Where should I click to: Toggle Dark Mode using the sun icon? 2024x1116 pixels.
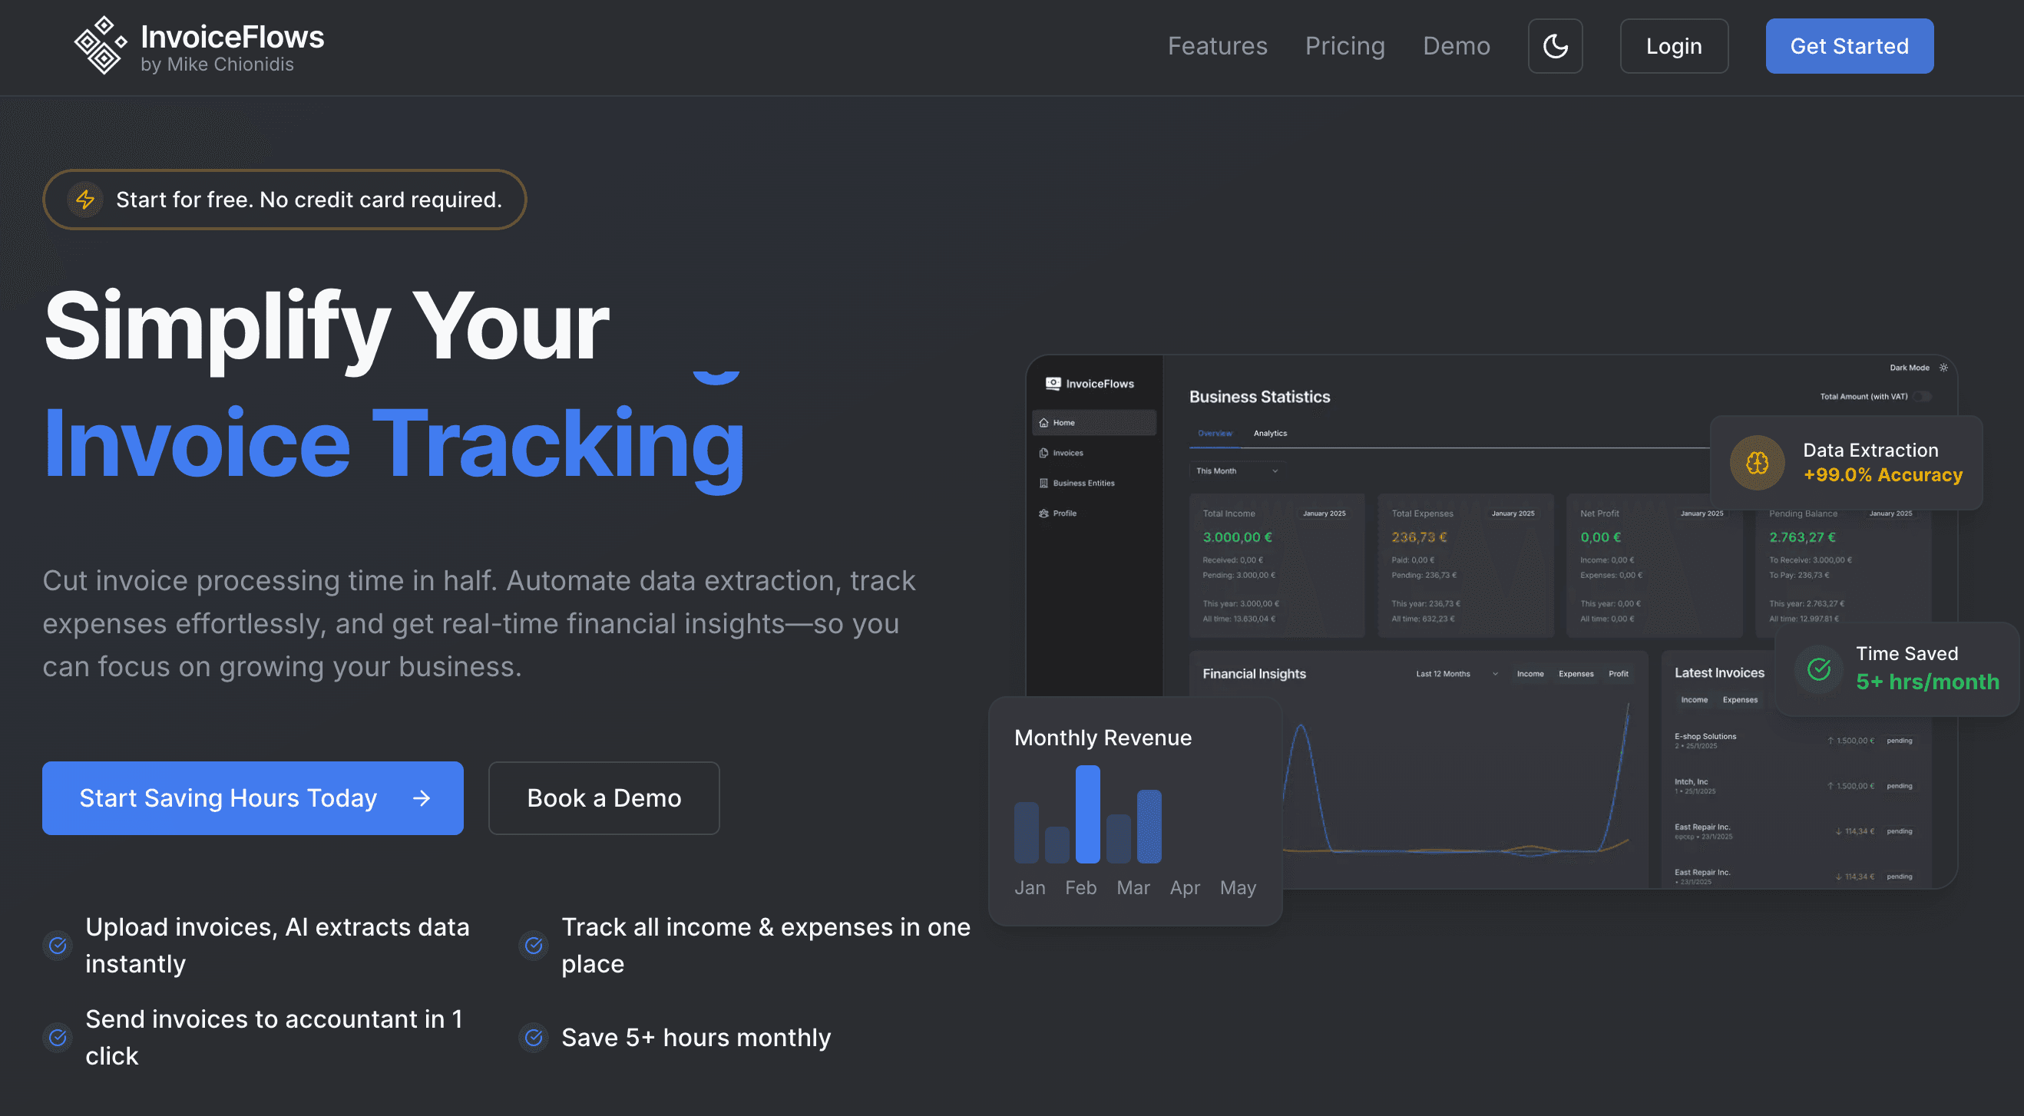pyautogui.click(x=1944, y=368)
